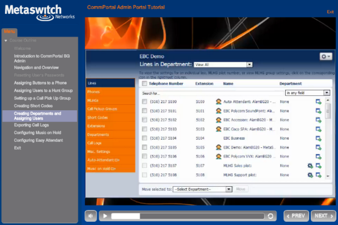This screenshot has height=225, width=338.
Task: Click the Exit link at top right
Action: (x=330, y=12)
